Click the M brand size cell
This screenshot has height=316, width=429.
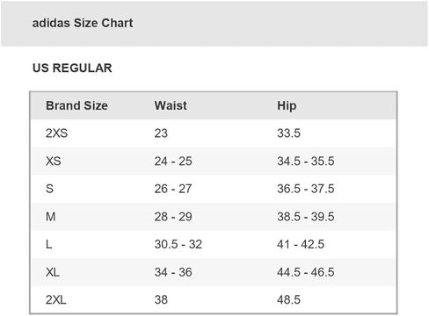[x=50, y=217]
